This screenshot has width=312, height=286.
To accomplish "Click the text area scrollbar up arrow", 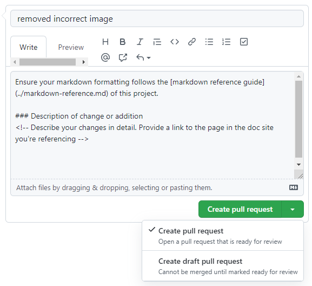I will [x=298, y=76].
